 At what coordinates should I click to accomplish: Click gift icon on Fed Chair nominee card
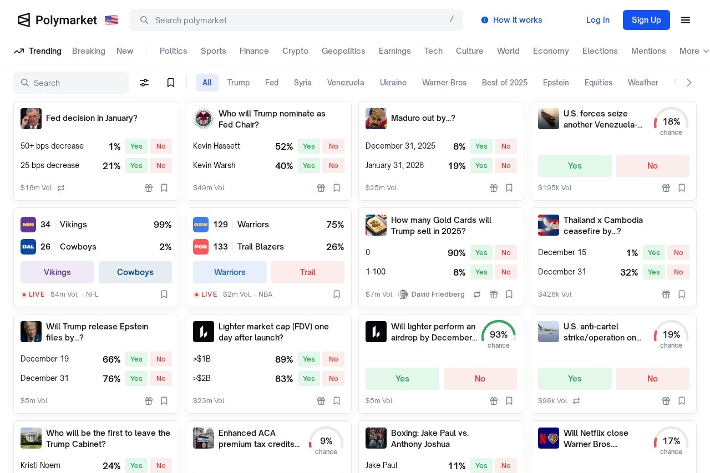coord(321,188)
